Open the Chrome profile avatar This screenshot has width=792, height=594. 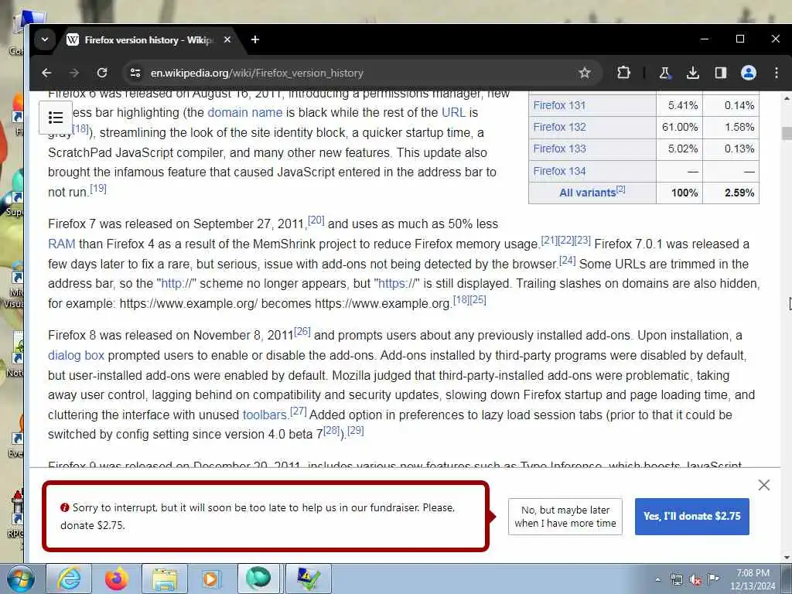tap(748, 73)
